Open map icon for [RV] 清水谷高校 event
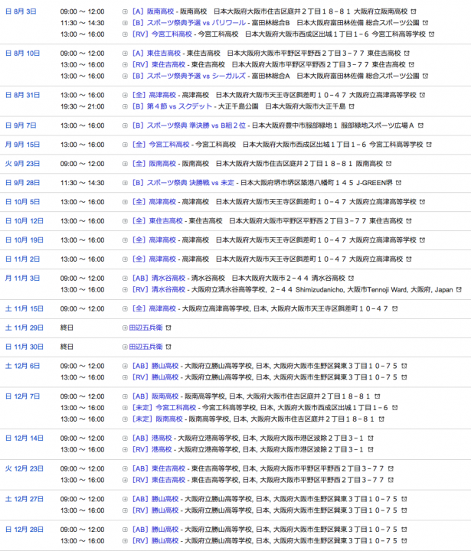Screen dimensions: 471x551 coord(459,290)
